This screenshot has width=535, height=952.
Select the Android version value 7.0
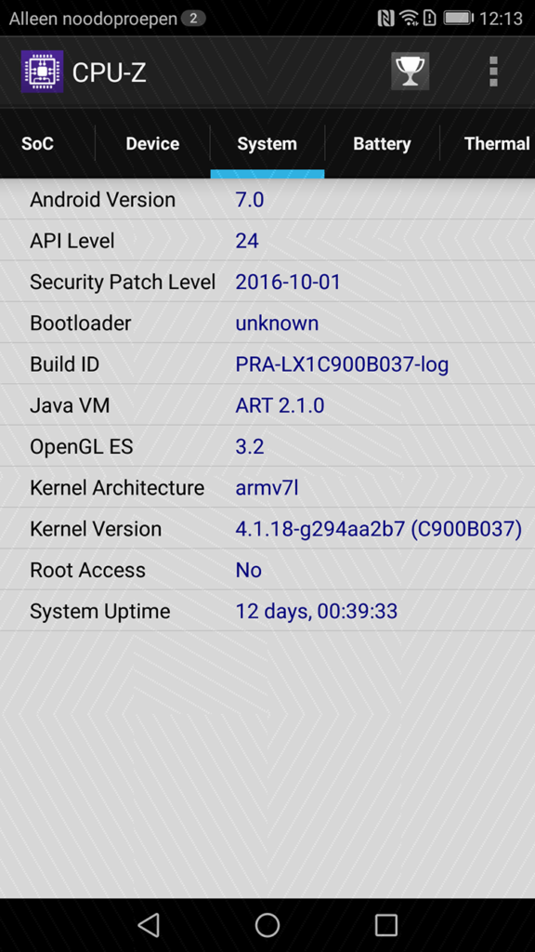tap(249, 200)
